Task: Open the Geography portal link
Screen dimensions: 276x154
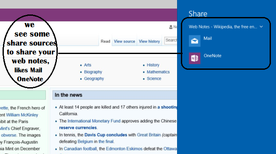Action: tap(94, 79)
